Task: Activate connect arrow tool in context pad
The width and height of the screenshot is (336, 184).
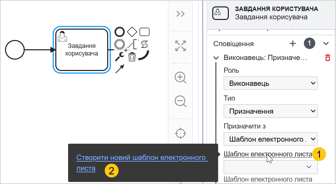Action: pyautogui.click(x=120, y=69)
